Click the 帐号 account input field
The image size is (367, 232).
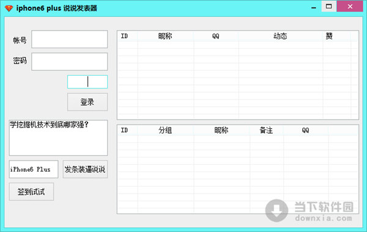[x=70, y=39]
